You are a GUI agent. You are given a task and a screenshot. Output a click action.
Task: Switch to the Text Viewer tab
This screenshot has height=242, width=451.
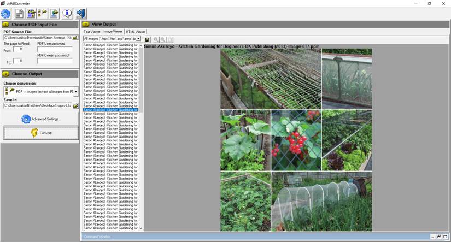[92, 32]
